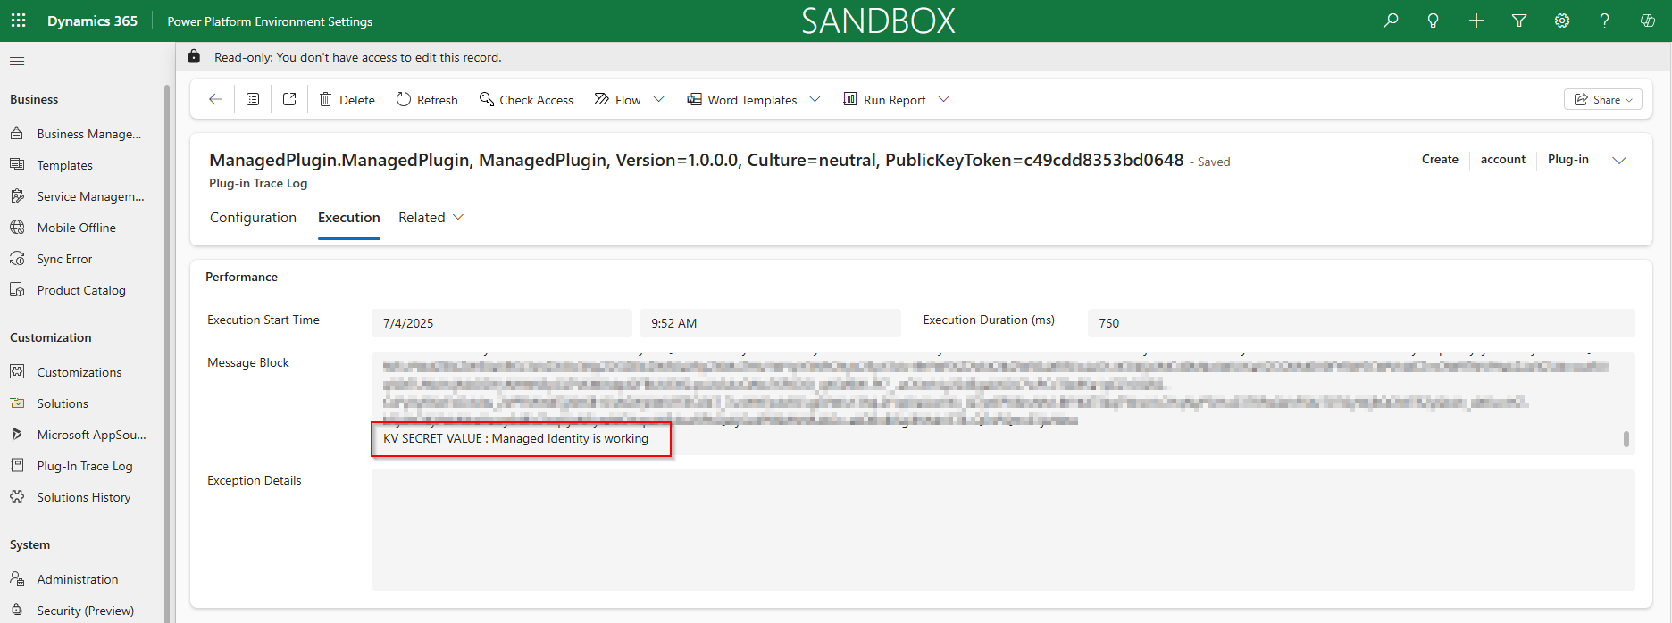Click the Refresh button
1672x623 pixels.
427,100
